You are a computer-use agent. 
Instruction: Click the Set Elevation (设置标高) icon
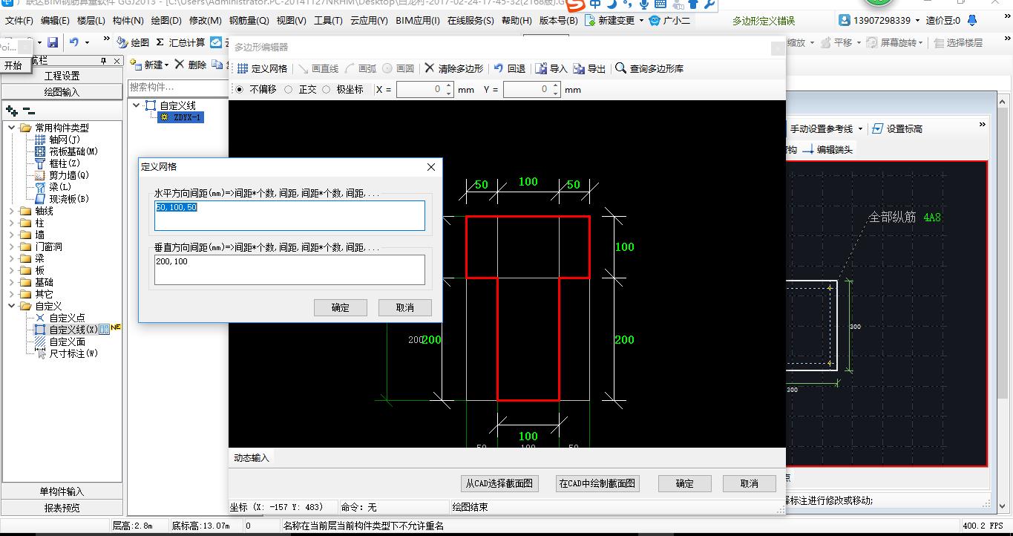tap(878, 129)
